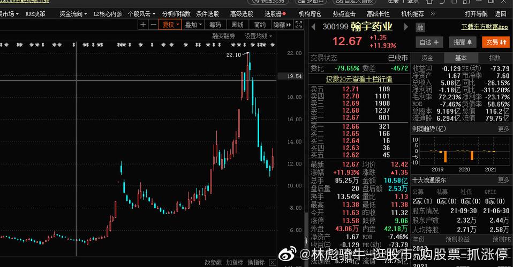Open 分析师指数 menu
The width and height of the screenshot is (513, 267).
click(x=176, y=14)
